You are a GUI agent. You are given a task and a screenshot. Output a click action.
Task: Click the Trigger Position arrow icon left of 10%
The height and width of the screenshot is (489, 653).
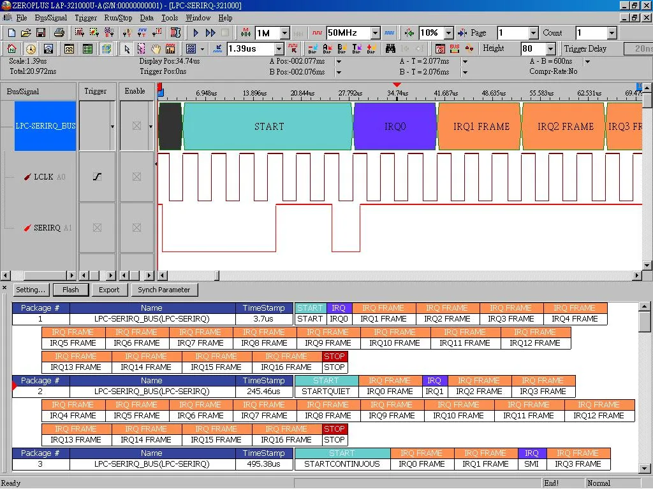pos(409,33)
